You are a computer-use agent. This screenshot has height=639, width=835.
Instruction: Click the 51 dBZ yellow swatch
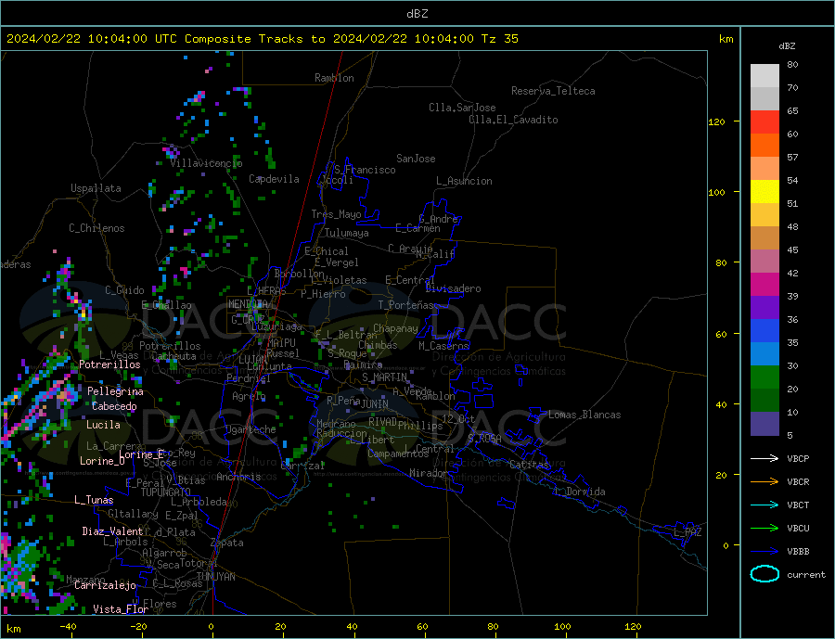[764, 192]
